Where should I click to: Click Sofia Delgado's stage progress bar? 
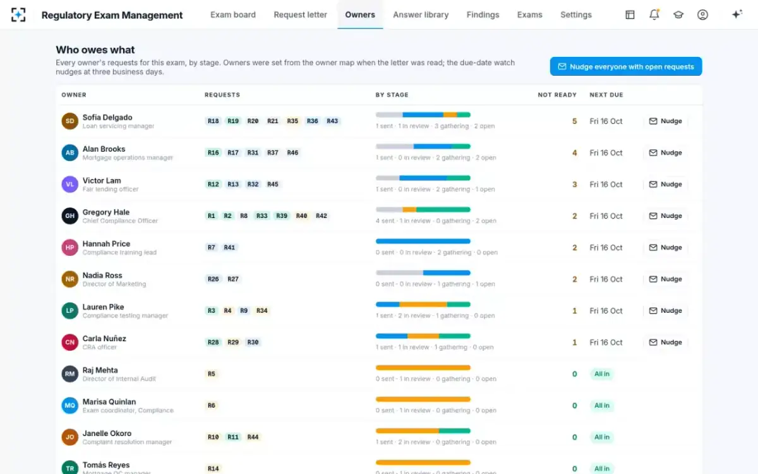tap(423, 115)
